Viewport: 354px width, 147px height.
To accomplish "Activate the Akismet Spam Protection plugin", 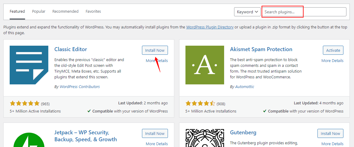I will tap(333, 50).
